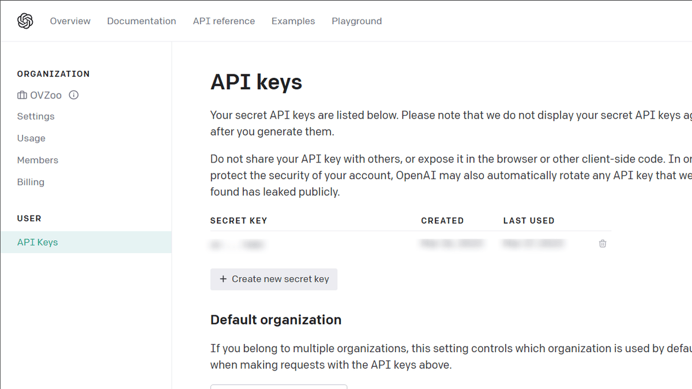Viewport: 692px width, 389px height.
Task: Click the blurred secret key entry
Action: [x=238, y=244]
